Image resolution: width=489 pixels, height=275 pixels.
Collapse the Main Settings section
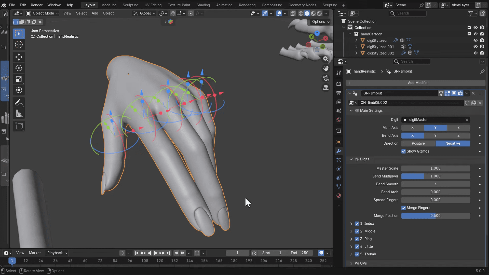pos(351,111)
